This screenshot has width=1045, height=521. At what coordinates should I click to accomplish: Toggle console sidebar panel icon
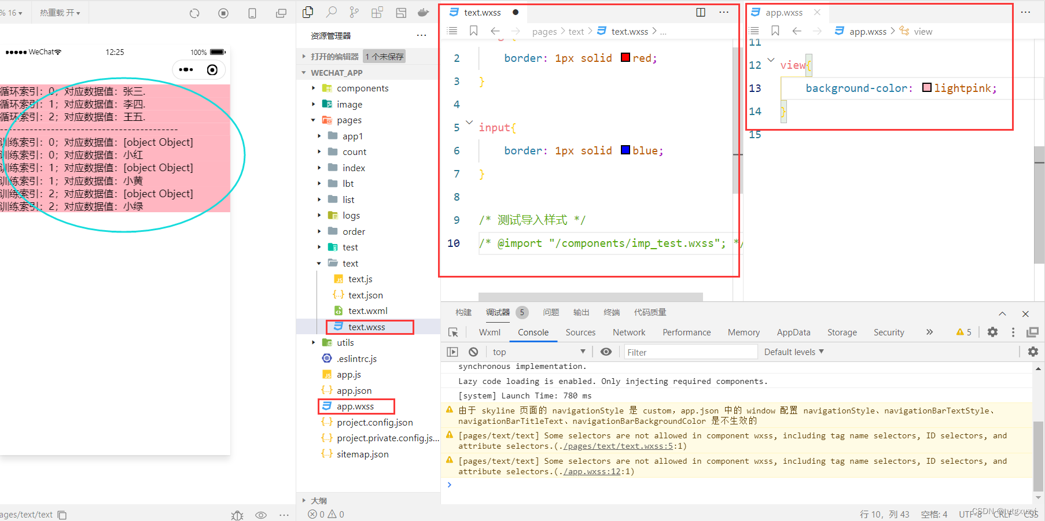click(x=452, y=352)
